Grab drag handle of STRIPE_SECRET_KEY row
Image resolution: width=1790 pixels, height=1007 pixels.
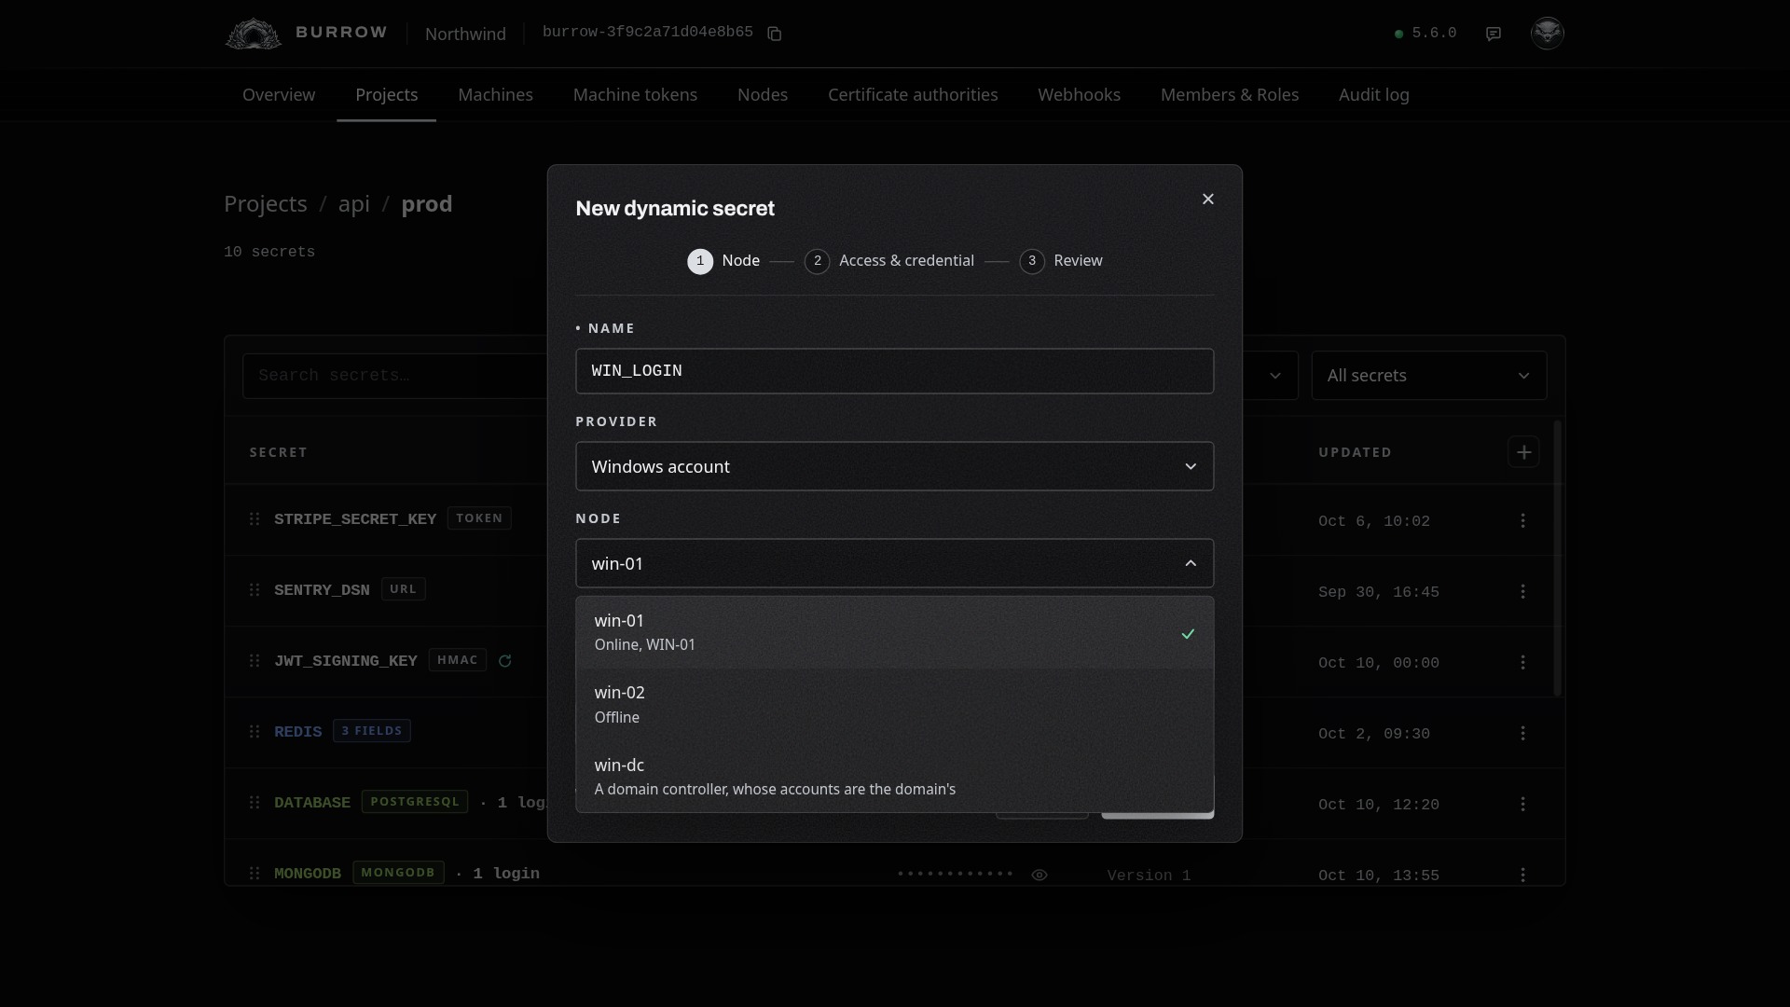click(255, 518)
